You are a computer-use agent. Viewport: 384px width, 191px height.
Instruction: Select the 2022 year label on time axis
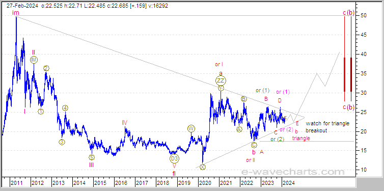[x=246, y=183]
